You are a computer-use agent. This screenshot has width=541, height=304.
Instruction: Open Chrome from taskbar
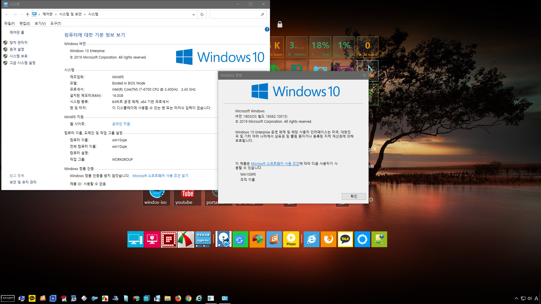[189, 298]
